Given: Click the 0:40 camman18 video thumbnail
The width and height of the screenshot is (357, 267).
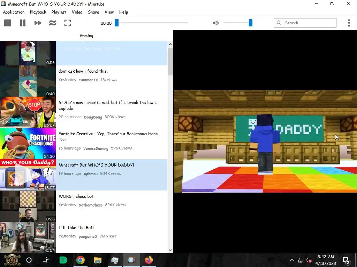Looking at the screenshot, I should coord(28,81).
